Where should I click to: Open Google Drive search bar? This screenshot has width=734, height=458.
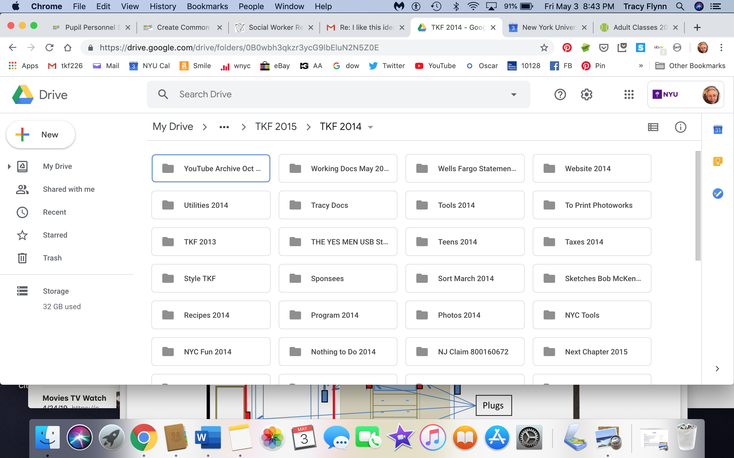point(338,94)
